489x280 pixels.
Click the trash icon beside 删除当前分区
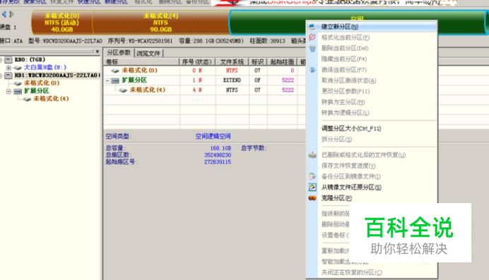point(312,48)
